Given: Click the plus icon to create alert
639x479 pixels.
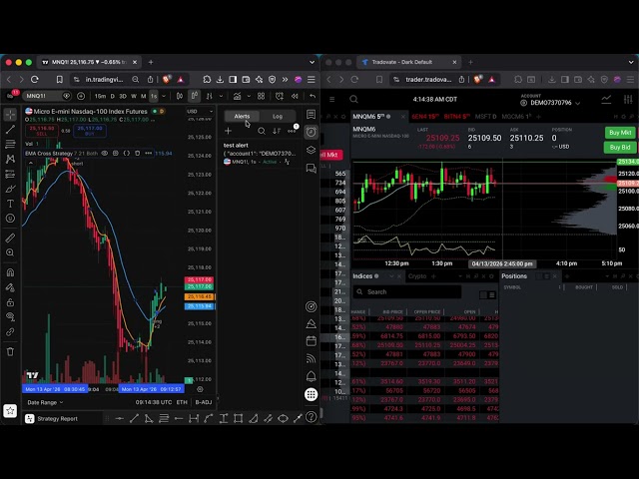Looking at the screenshot, I should point(229,131).
